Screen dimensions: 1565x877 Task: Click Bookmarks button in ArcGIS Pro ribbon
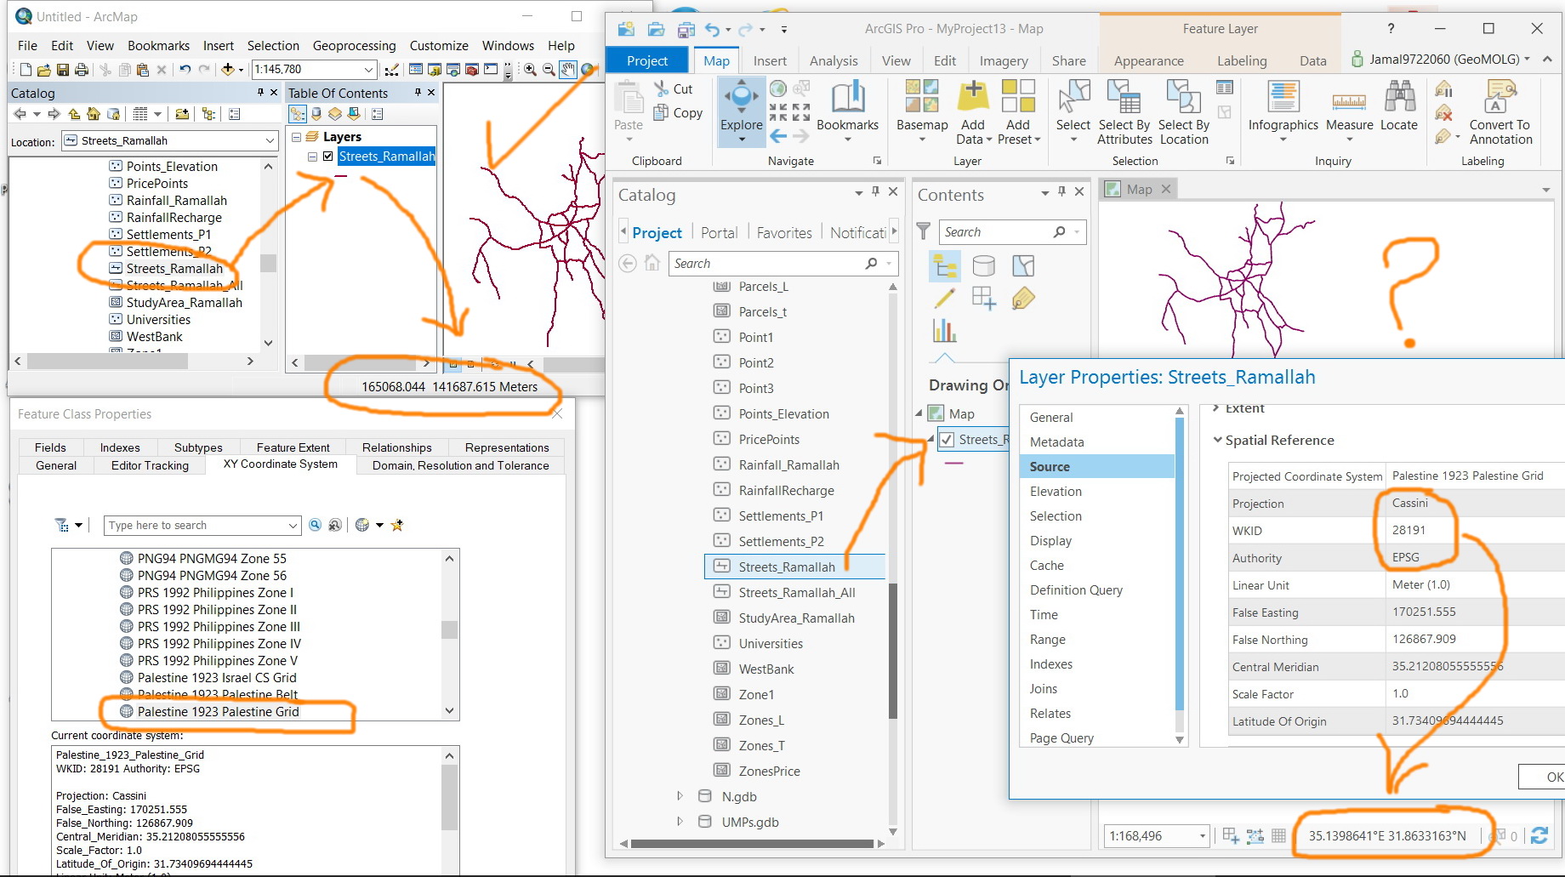(847, 111)
